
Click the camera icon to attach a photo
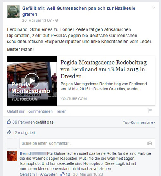150,143
